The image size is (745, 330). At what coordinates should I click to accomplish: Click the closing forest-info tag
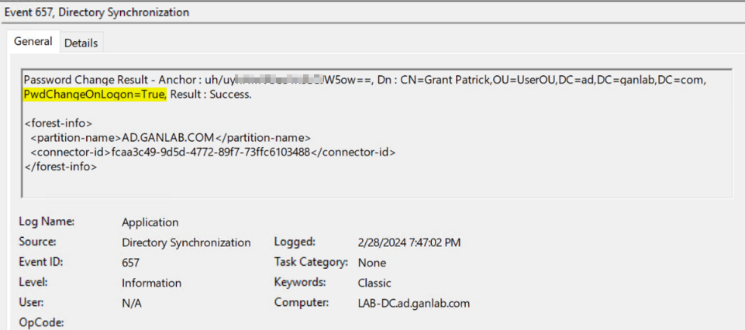pyautogui.click(x=60, y=166)
